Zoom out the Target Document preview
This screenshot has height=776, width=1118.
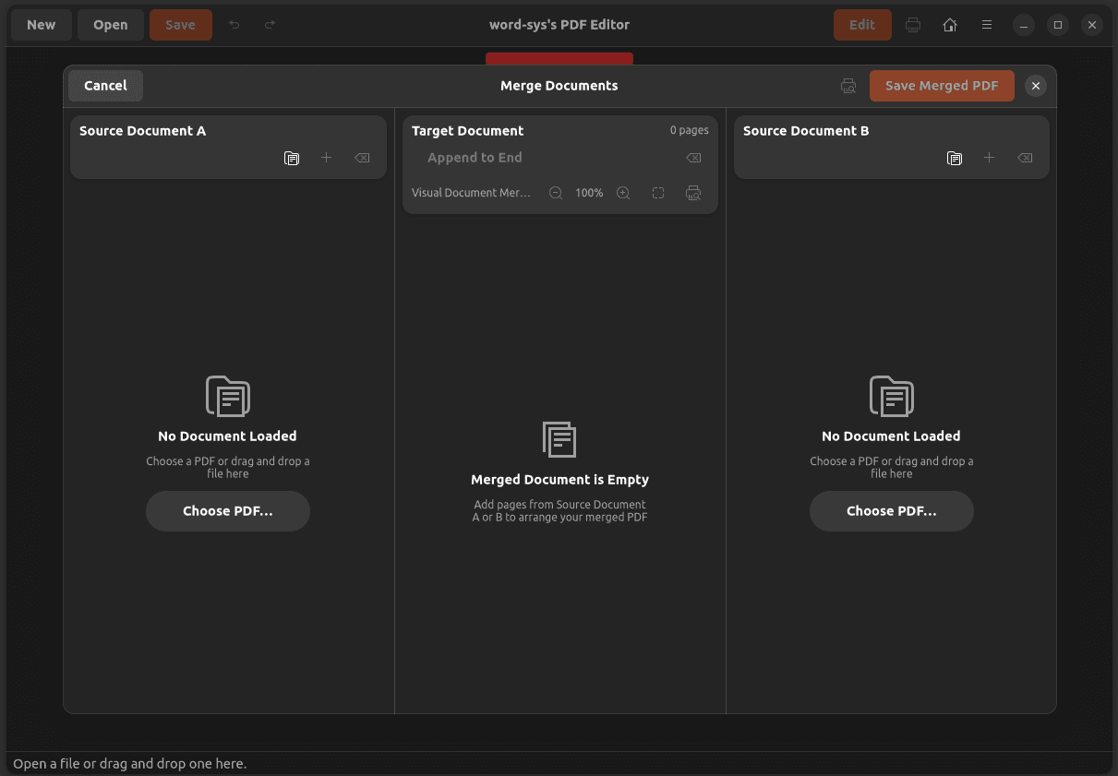click(x=556, y=193)
